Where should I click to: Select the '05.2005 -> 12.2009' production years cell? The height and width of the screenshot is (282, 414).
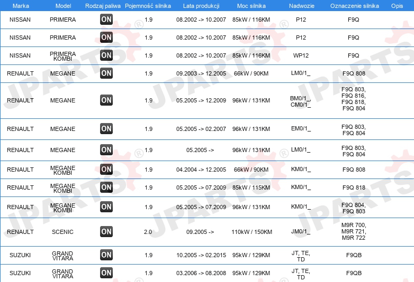[x=201, y=100]
